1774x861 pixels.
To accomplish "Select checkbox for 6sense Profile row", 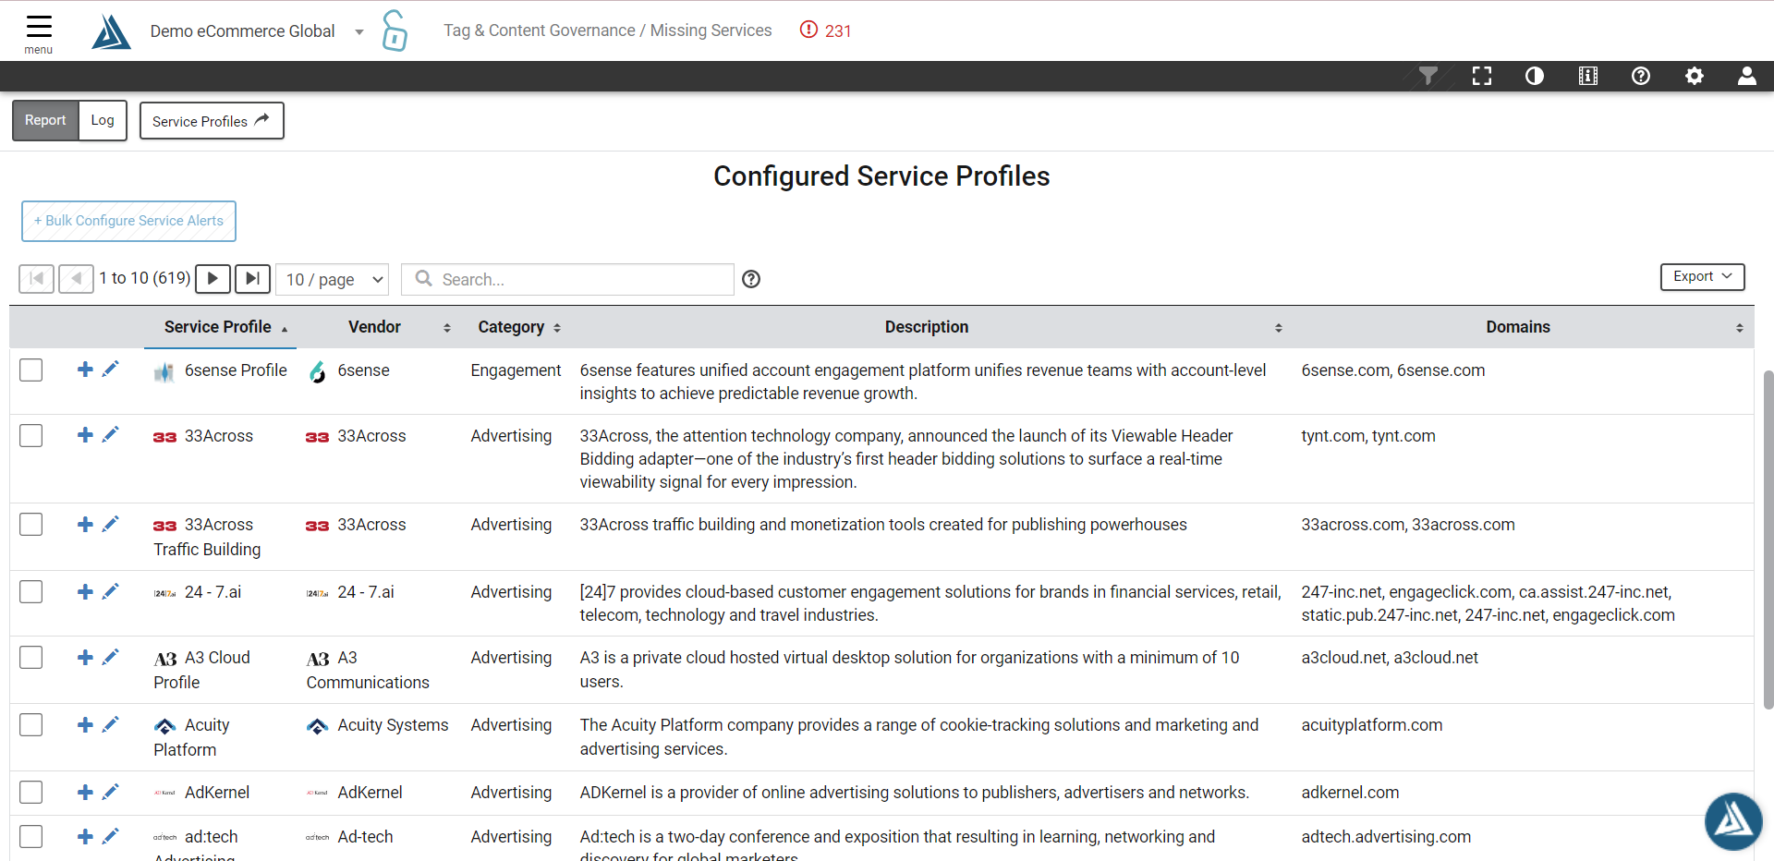I will point(31,370).
